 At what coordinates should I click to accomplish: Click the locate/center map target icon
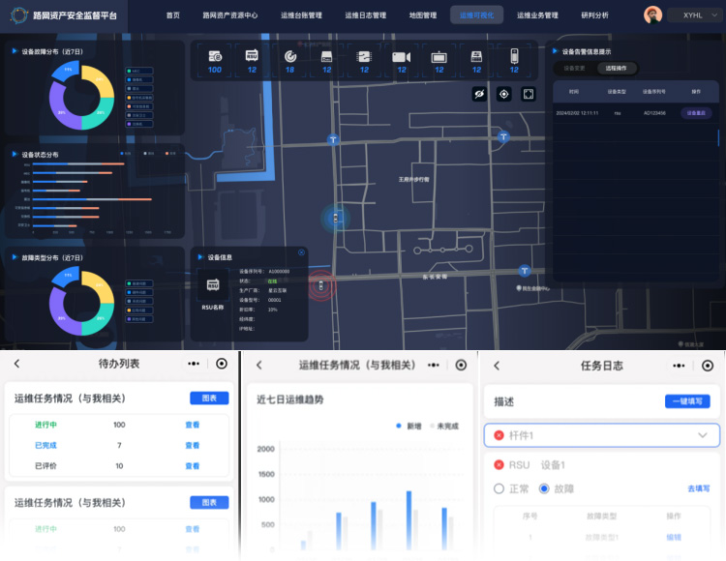coord(503,94)
